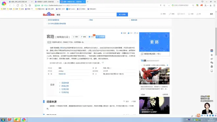
Task: Click the scissors screenshot tool icon
Action: pyautogui.click(x=205, y=5)
